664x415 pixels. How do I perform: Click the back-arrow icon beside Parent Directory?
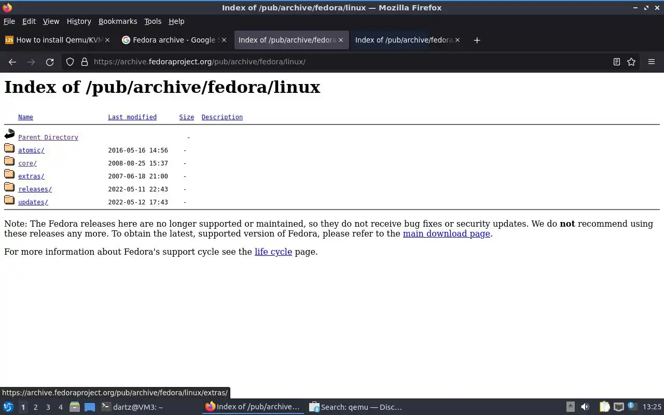point(9,135)
